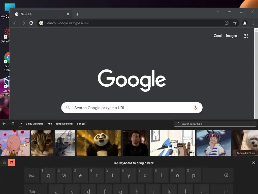Bookmark this tab with the star icon

pyautogui.click(x=235, y=23)
